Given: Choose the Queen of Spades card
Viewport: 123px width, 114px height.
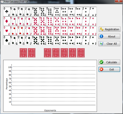Looking at the screenshot, I should (x=21, y=40).
